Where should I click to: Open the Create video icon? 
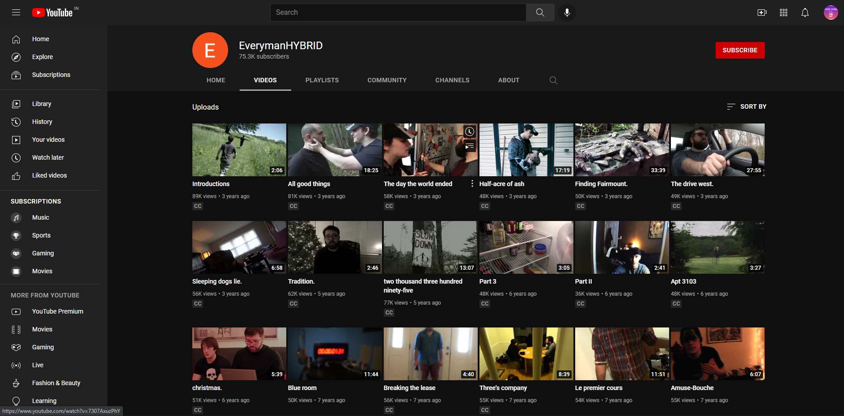(x=762, y=13)
